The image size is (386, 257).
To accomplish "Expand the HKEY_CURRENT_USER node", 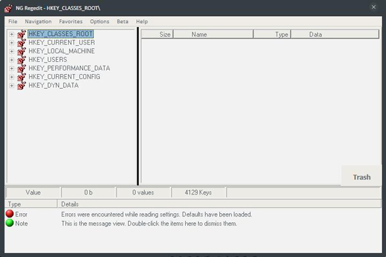I will (12, 43).
